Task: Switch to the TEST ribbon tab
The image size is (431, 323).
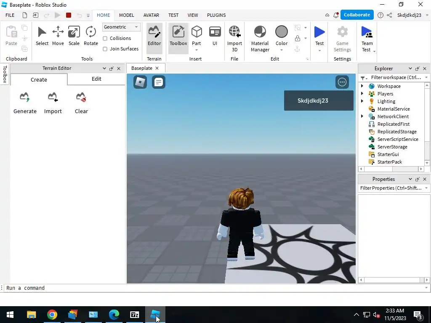Action: click(x=173, y=15)
